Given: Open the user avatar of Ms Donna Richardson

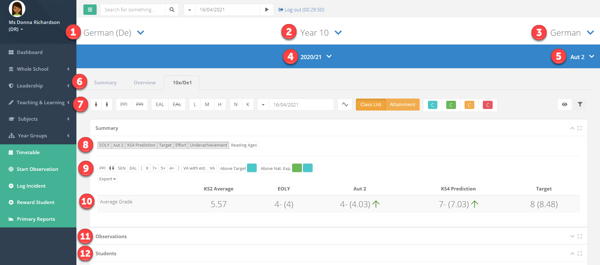Looking at the screenshot, I should [x=17, y=9].
